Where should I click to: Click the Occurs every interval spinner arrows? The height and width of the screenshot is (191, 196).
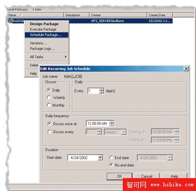pos(100,132)
